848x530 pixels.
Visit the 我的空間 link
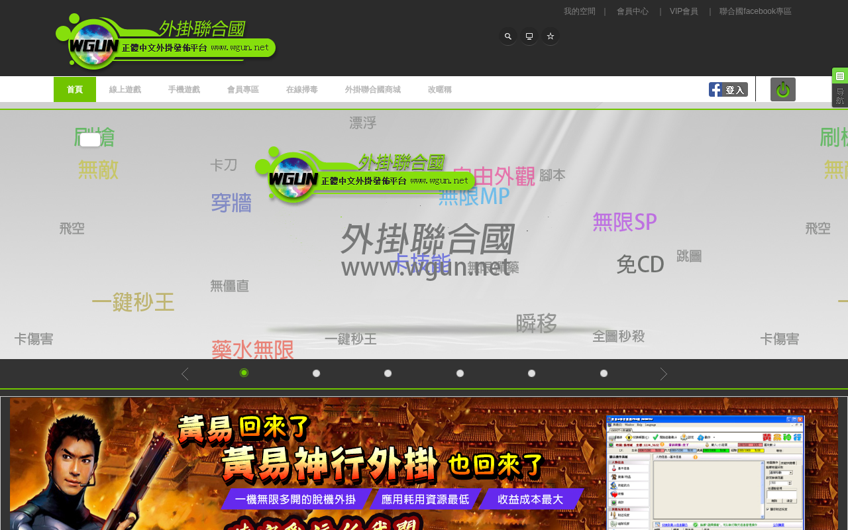click(x=580, y=11)
